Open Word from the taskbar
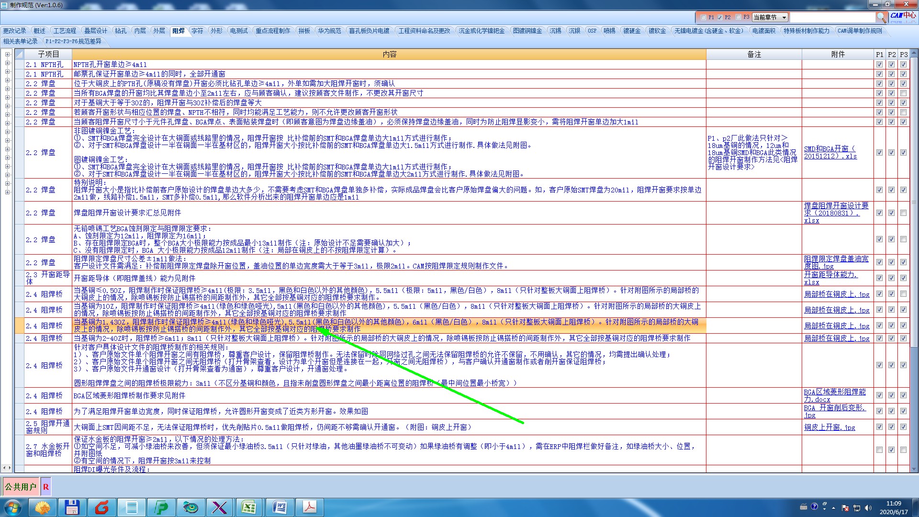Viewport: 919px width, 517px height. (x=279, y=507)
